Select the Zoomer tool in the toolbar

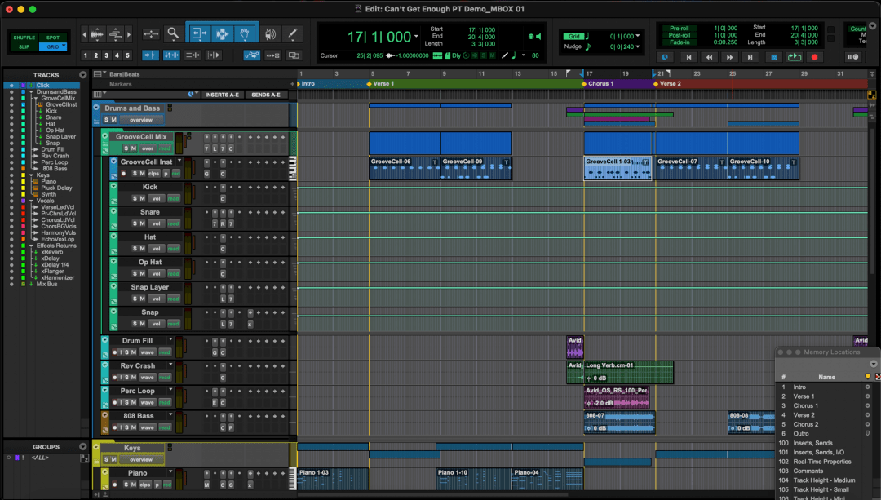(172, 33)
